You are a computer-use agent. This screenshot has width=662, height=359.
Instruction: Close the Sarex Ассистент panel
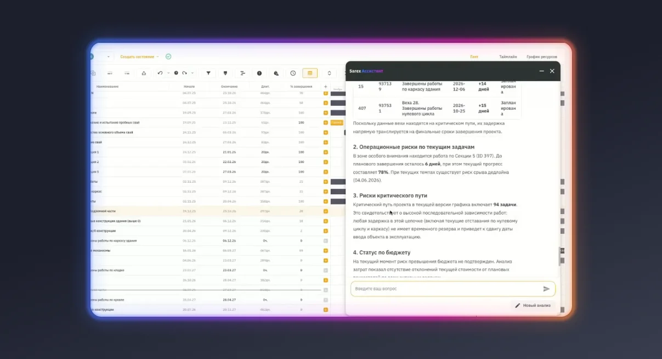click(x=552, y=71)
